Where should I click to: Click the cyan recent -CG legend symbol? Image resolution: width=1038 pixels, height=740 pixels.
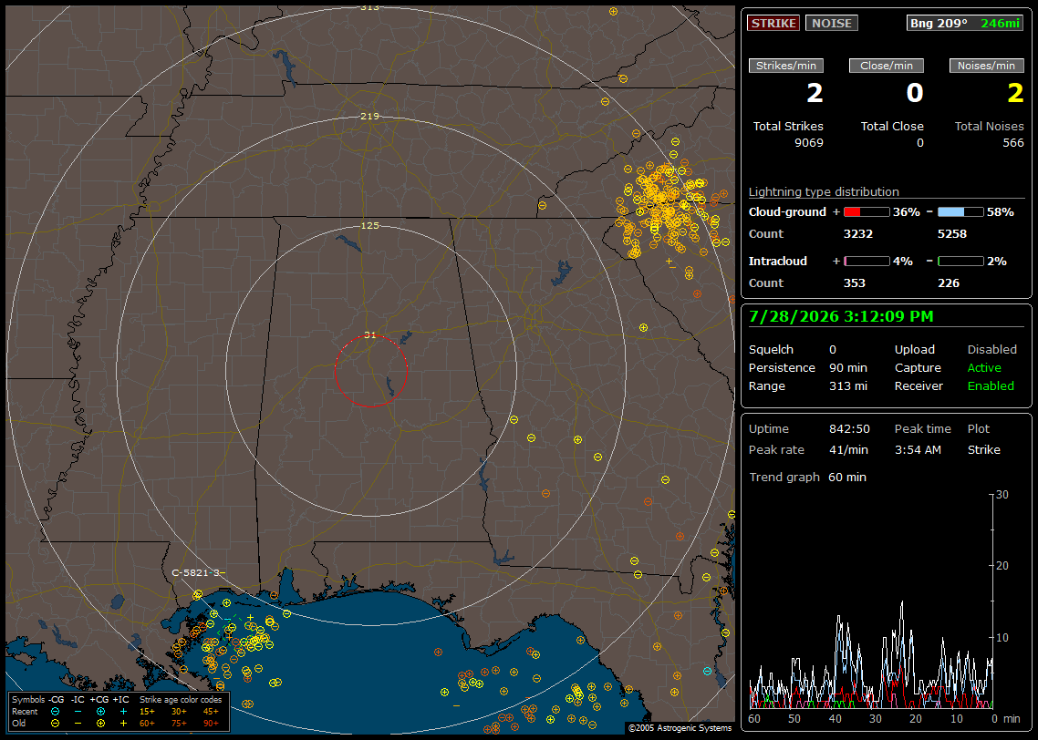(55, 712)
